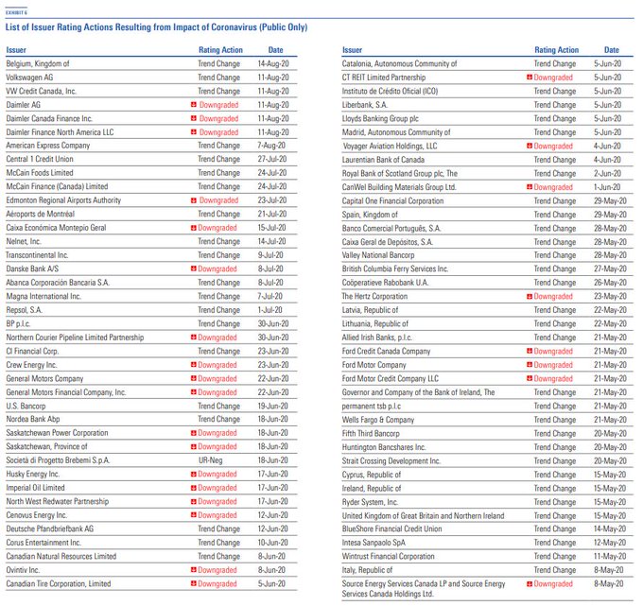This screenshot has width=643, height=606.
Task: Click the downgrade icon for Caixa Económica Montepio Geral
Action: pyautogui.click(x=194, y=228)
